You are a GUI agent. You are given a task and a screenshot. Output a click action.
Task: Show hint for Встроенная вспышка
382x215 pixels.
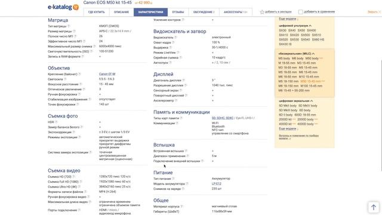tap(186, 151)
